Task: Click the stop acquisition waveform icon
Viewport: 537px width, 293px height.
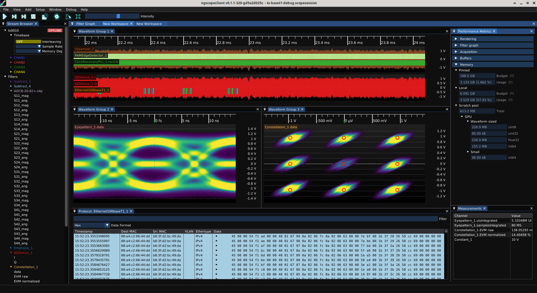Action: coord(33,17)
